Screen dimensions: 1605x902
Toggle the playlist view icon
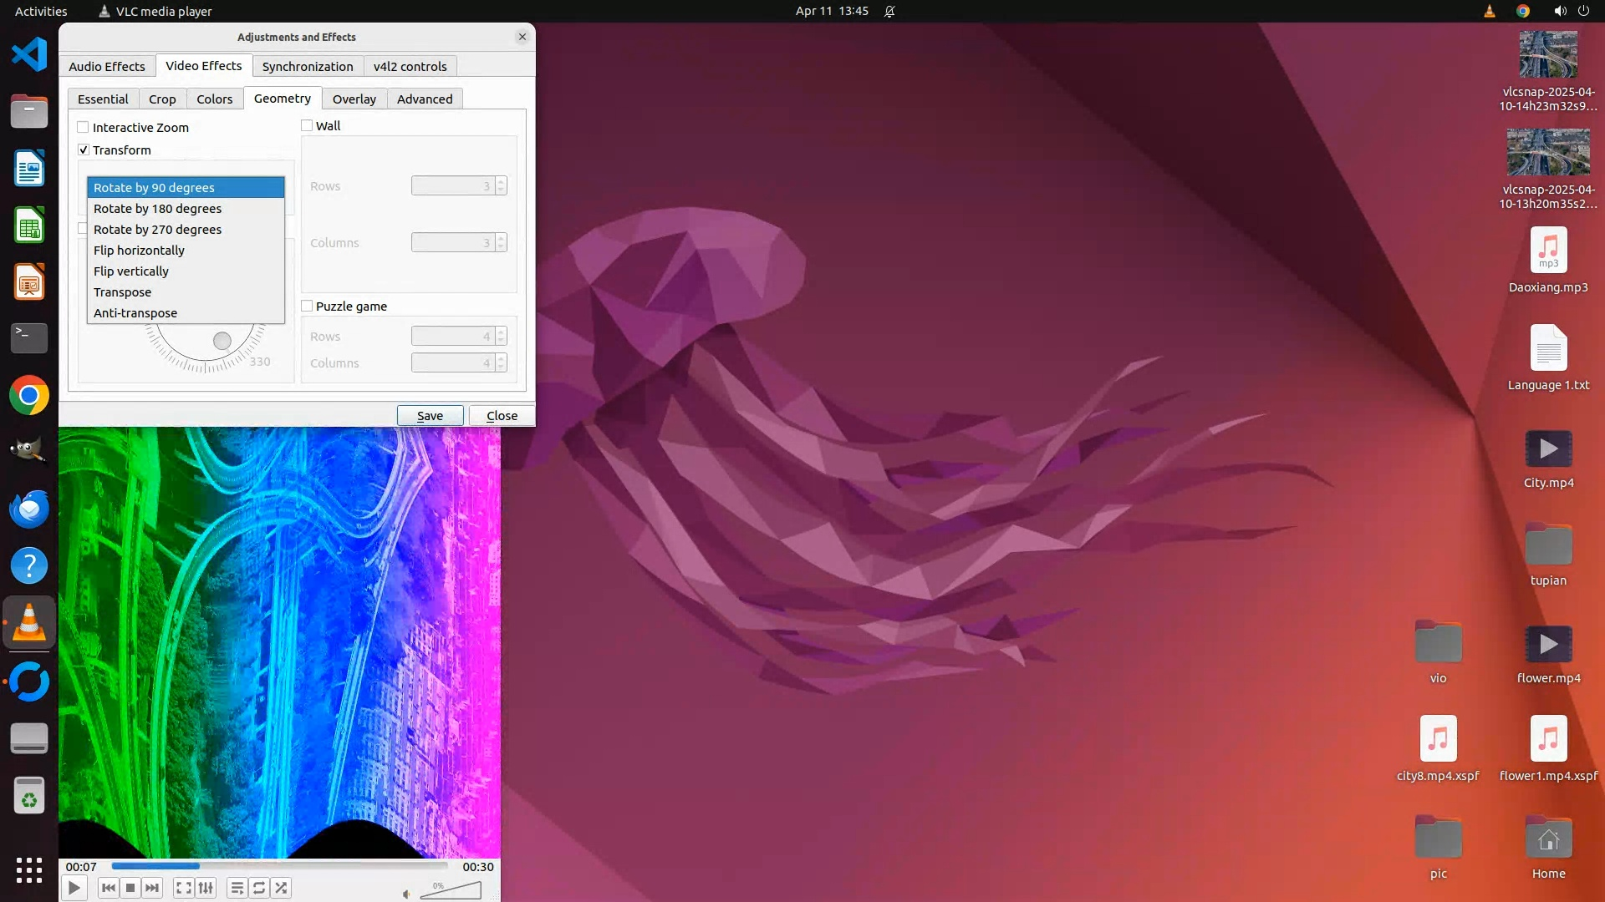[237, 888]
